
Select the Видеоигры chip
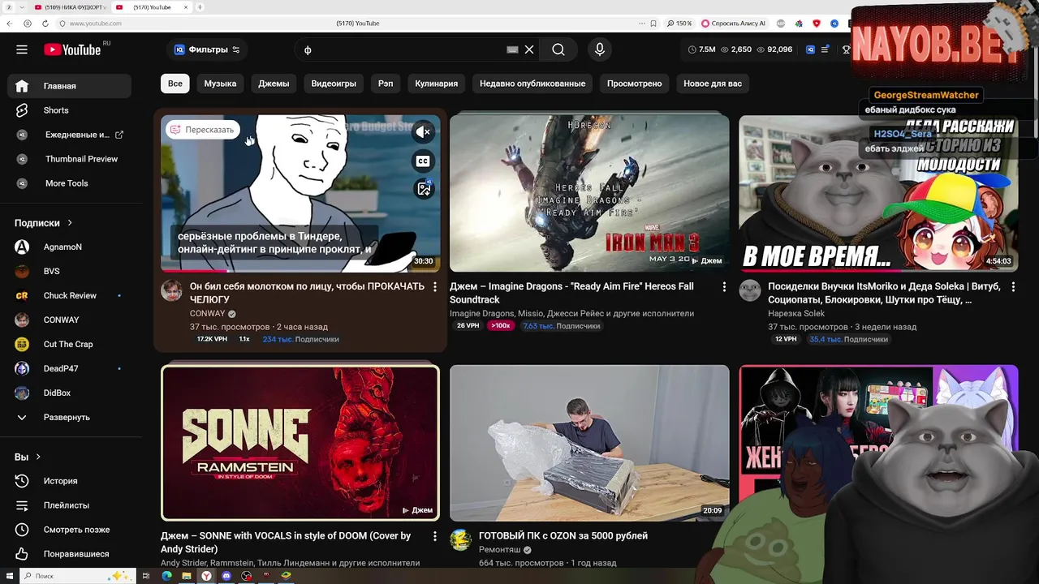[334, 84]
